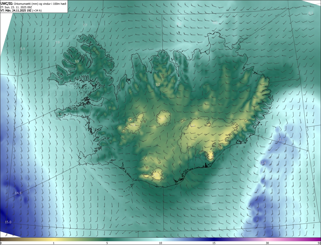This screenshot has height=245, width=321.
Task: Click the 12.6 value label offshore southeast
Action: 263,163
